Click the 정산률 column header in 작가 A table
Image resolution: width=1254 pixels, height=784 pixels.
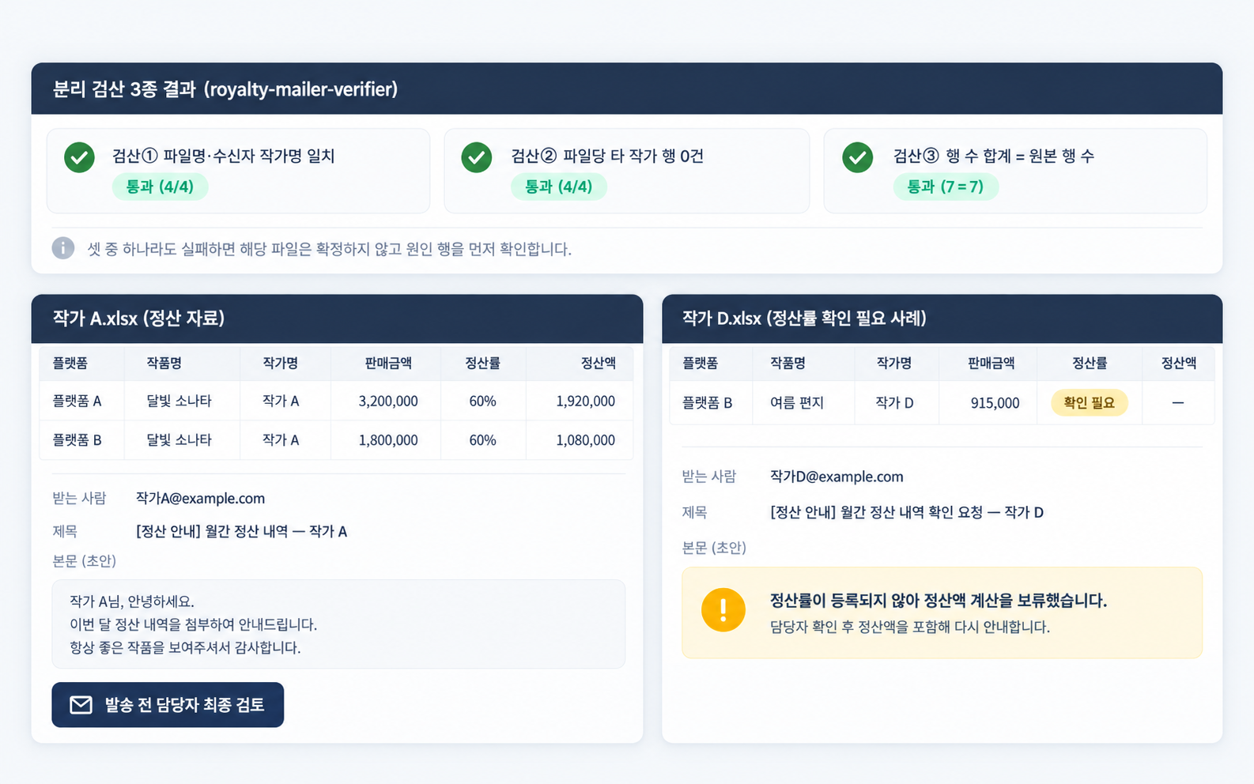pos(482,363)
